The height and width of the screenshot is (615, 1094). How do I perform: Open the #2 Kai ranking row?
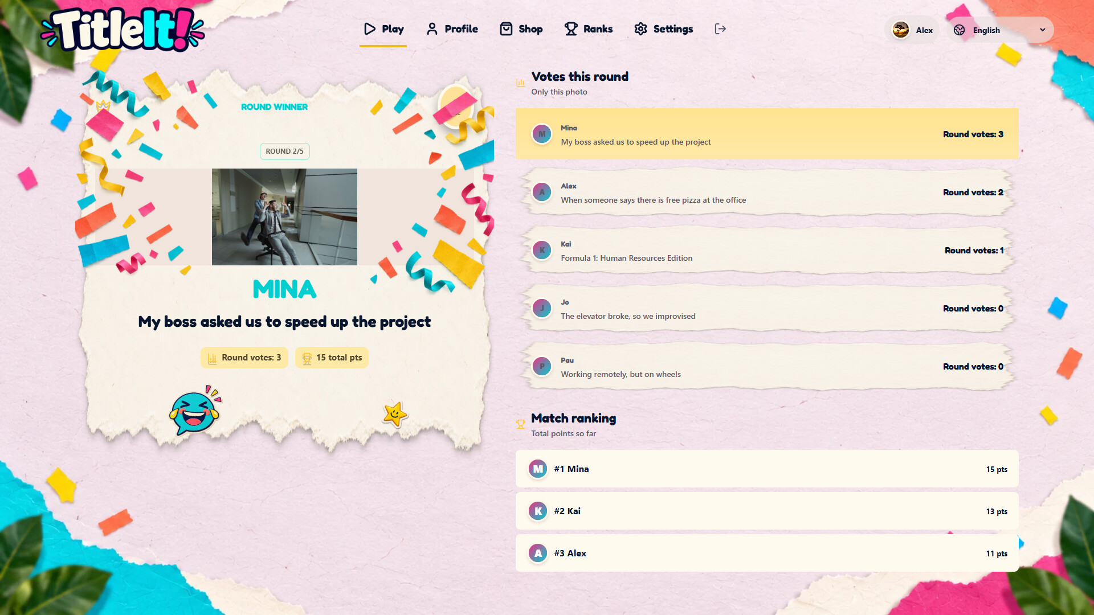[x=767, y=511]
